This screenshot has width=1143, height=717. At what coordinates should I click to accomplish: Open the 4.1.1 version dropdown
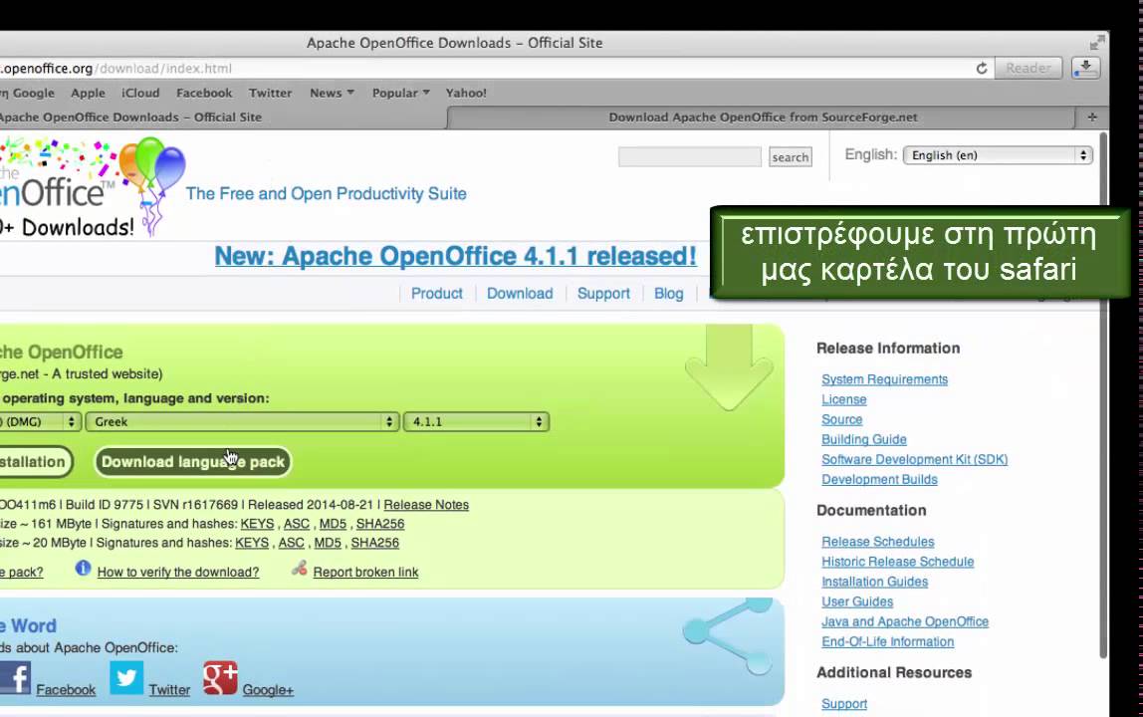(x=476, y=421)
